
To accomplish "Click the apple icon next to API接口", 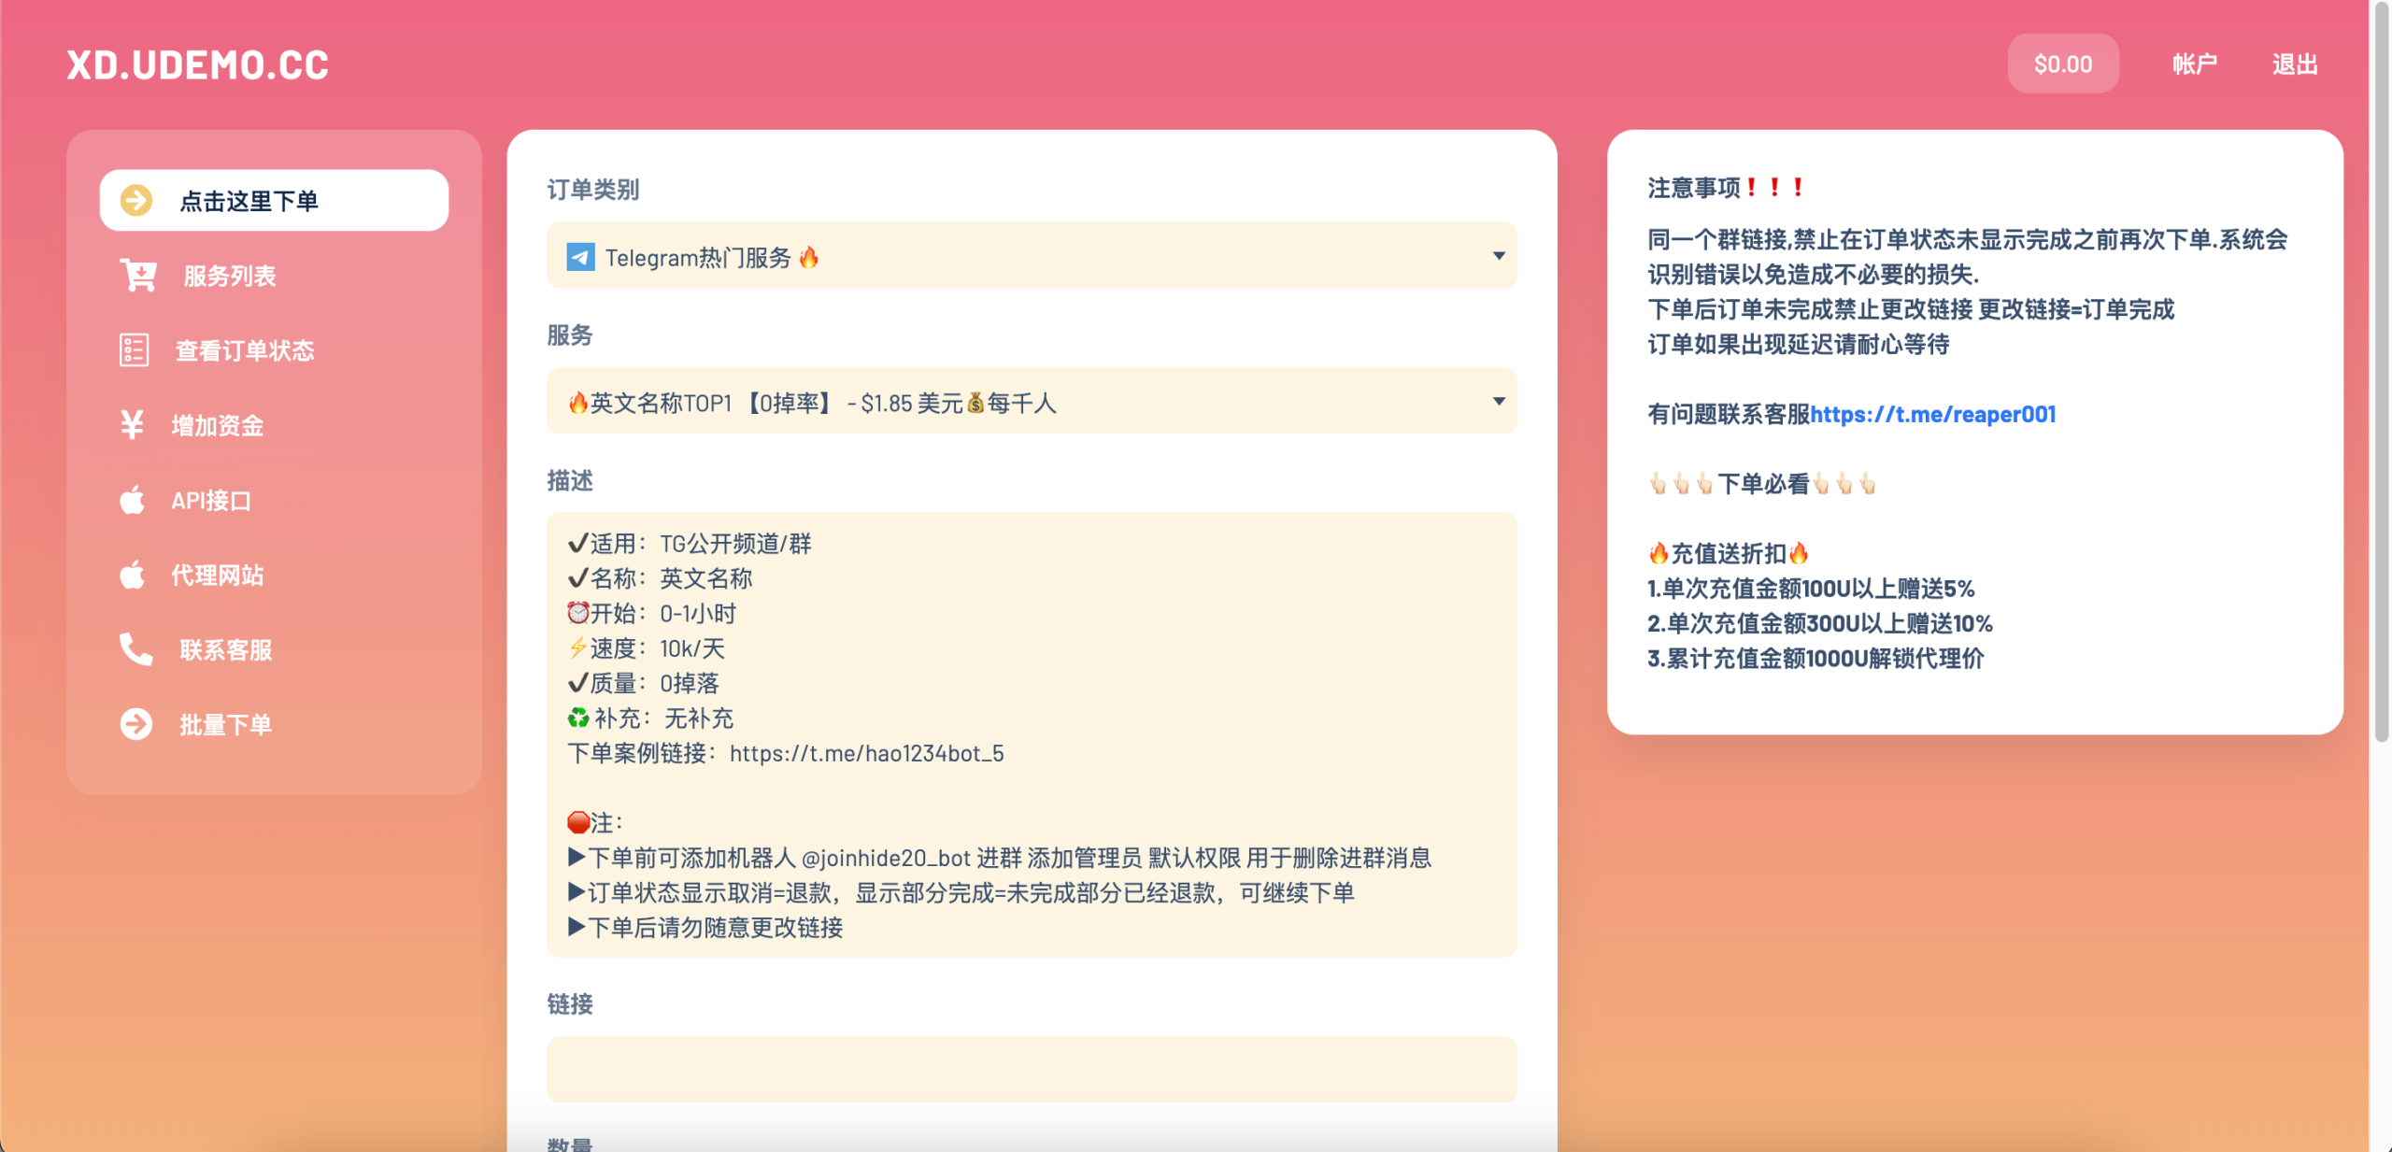I will tap(133, 500).
